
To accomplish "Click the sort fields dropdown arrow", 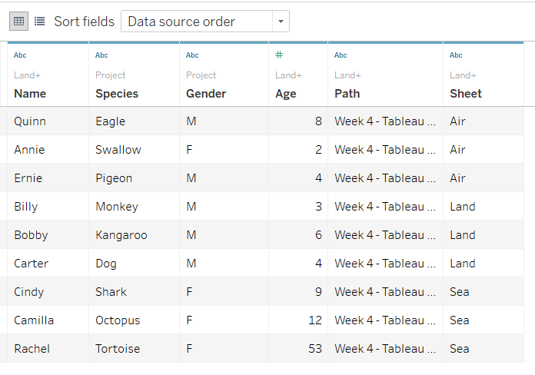I will click(281, 22).
